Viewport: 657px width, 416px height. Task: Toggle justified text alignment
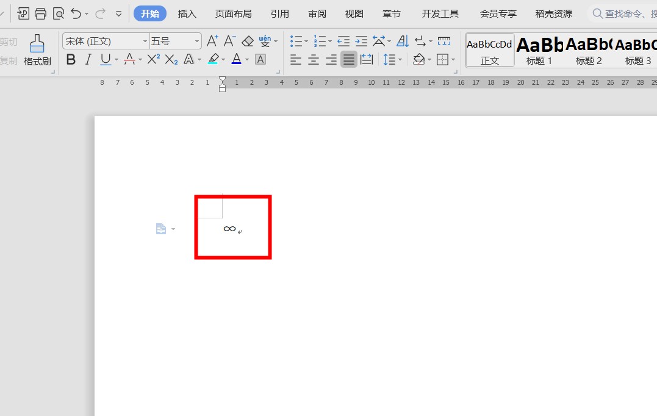(349, 59)
